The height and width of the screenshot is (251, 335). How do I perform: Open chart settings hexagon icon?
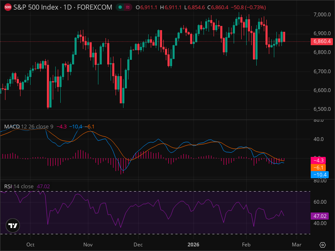(322, 245)
